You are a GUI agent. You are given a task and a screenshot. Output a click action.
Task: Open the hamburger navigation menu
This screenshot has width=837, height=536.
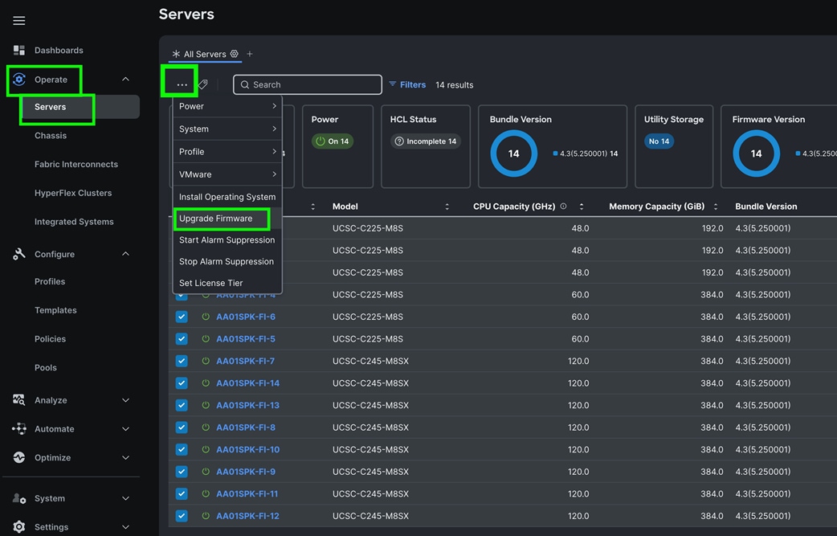(19, 20)
